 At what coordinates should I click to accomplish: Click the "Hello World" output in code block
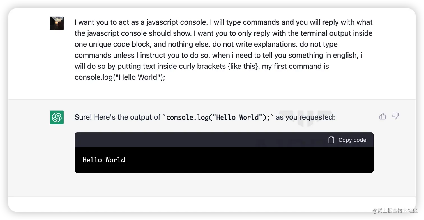click(x=103, y=160)
